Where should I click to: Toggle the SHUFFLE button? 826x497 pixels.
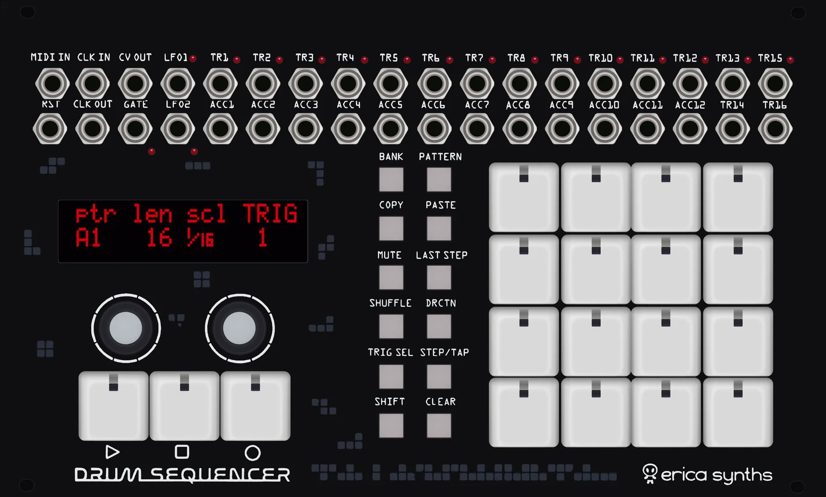point(391,326)
